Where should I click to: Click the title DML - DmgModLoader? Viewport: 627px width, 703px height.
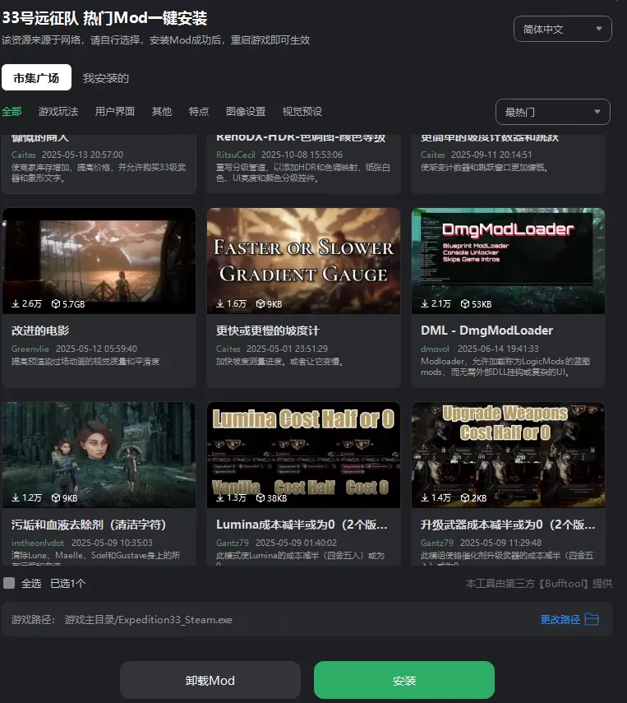[x=486, y=331]
